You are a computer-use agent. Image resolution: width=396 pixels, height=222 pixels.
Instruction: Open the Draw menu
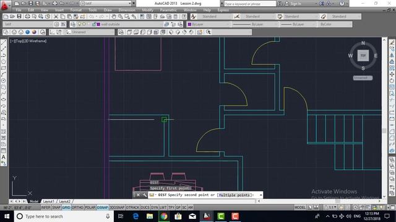pos(108,10)
